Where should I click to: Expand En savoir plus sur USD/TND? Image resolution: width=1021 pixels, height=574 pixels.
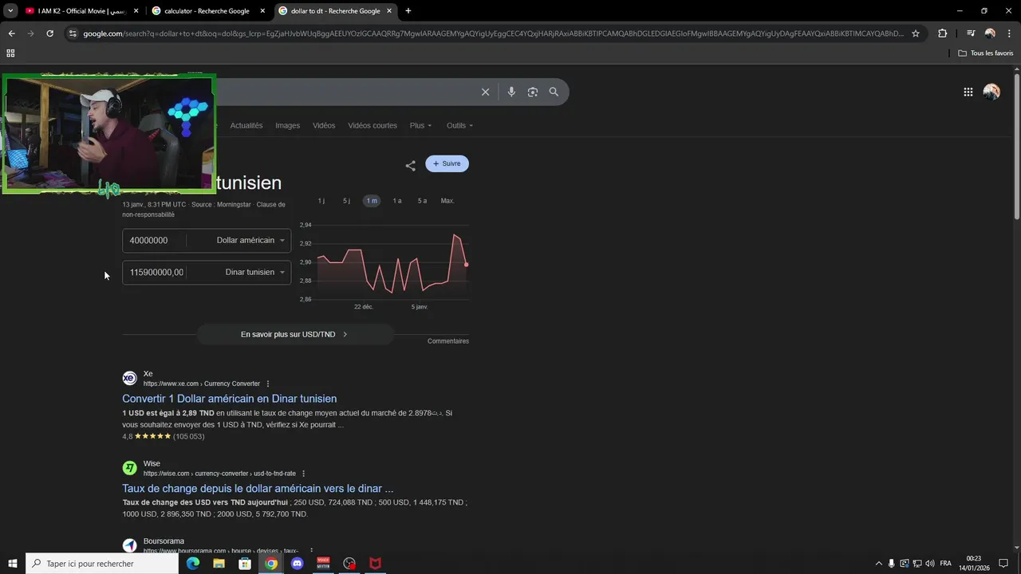pyautogui.click(x=295, y=334)
